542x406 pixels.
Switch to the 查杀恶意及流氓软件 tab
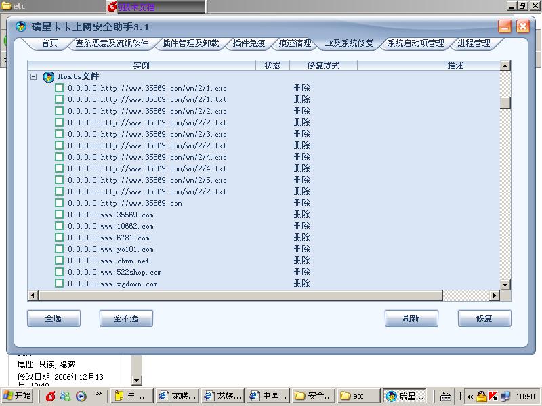(112, 43)
